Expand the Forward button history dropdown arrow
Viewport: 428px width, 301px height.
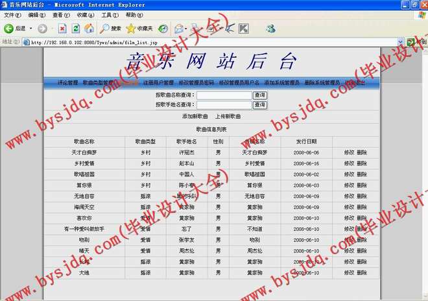pos(51,29)
